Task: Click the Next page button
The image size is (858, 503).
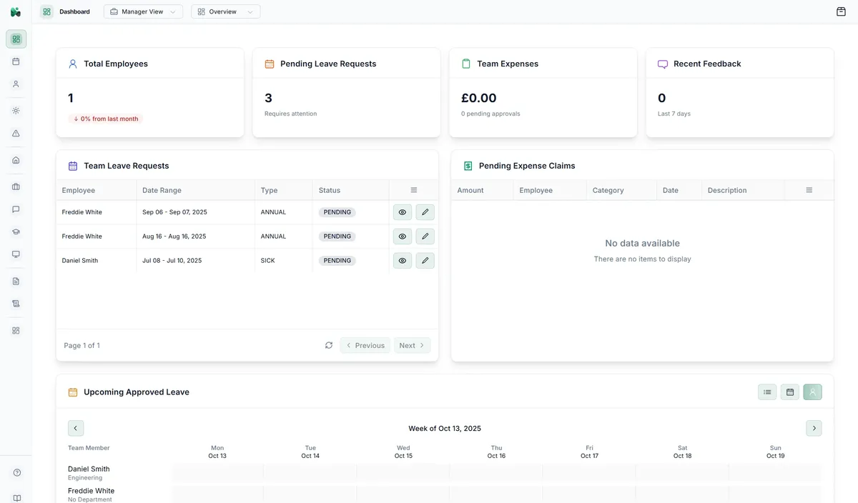Action: coord(412,345)
